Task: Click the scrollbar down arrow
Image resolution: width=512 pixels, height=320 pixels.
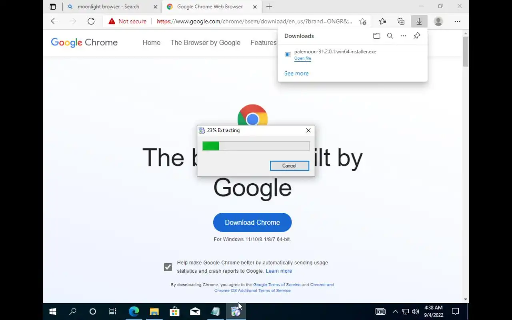Action: click(466, 299)
